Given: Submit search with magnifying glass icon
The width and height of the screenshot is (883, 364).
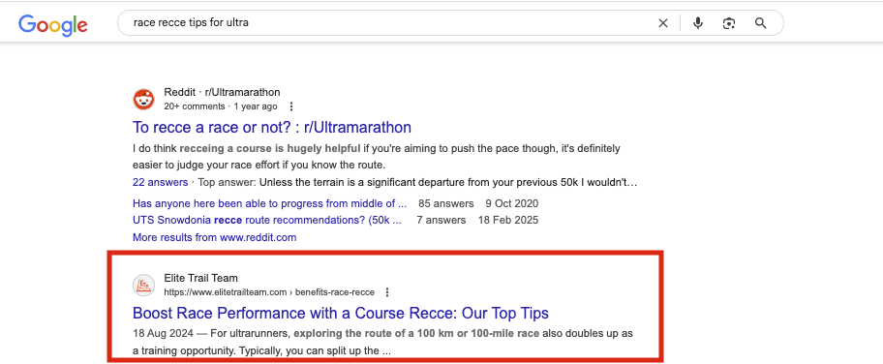Looking at the screenshot, I should click(x=760, y=23).
